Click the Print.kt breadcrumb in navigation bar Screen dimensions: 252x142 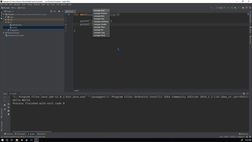(22, 8)
